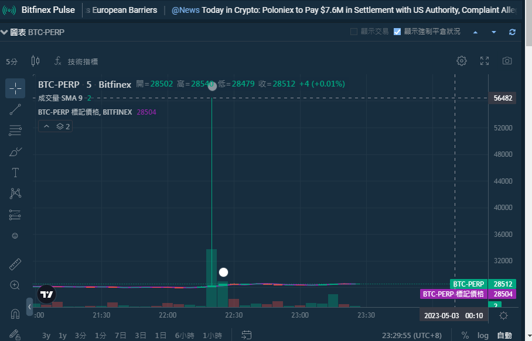The image size is (532, 341).
Task: Click the green BTC-PERP 28512 price label
Action: [483, 284]
